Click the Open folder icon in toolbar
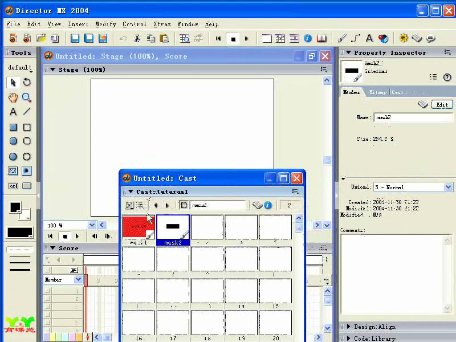 click(x=41, y=38)
